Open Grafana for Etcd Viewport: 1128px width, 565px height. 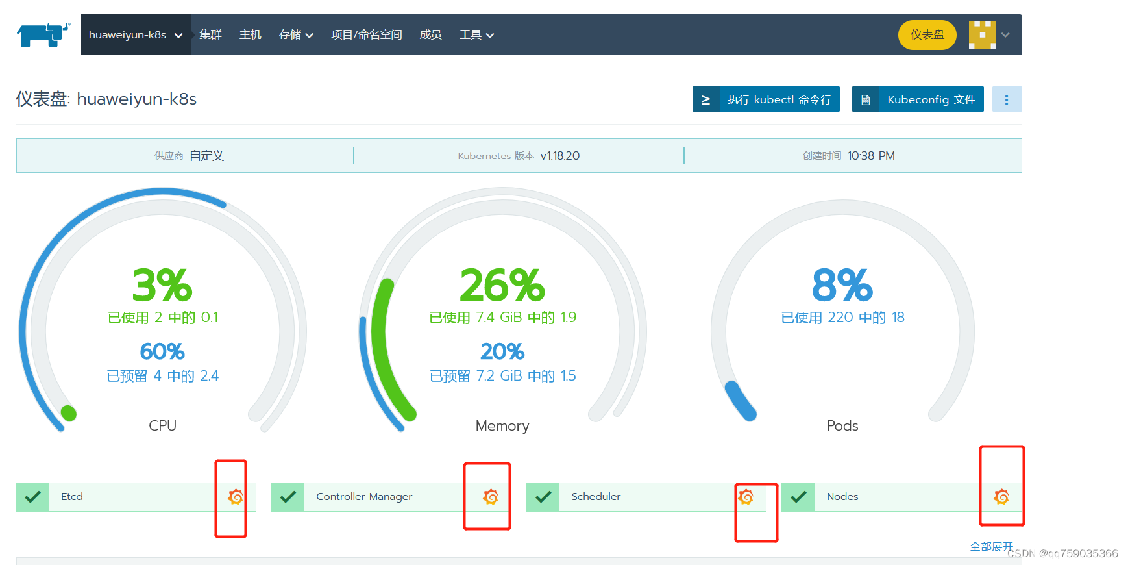(236, 497)
